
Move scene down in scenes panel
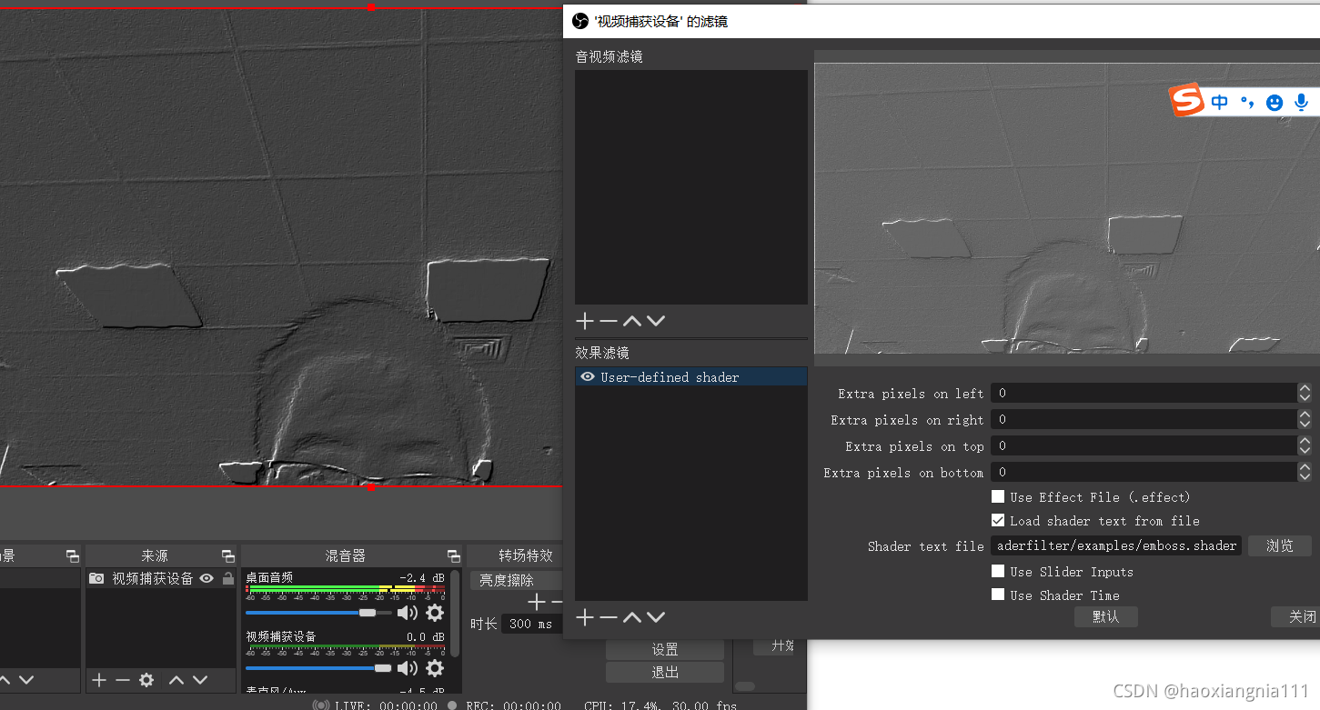pyautogui.click(x=26, y=680)
